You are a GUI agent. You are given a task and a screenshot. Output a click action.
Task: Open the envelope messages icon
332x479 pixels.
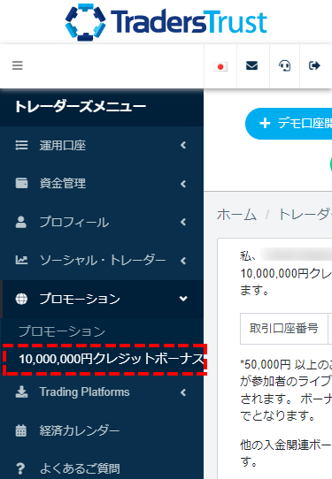click(251, 65)
